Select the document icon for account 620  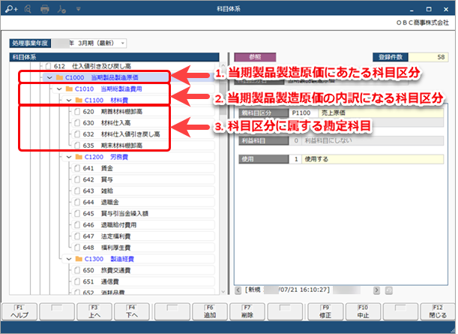point(77,111)
